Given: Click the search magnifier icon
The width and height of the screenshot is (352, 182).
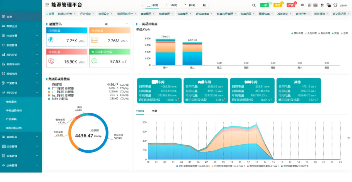Looking at the screenshot, I should [x=254, y=5].
